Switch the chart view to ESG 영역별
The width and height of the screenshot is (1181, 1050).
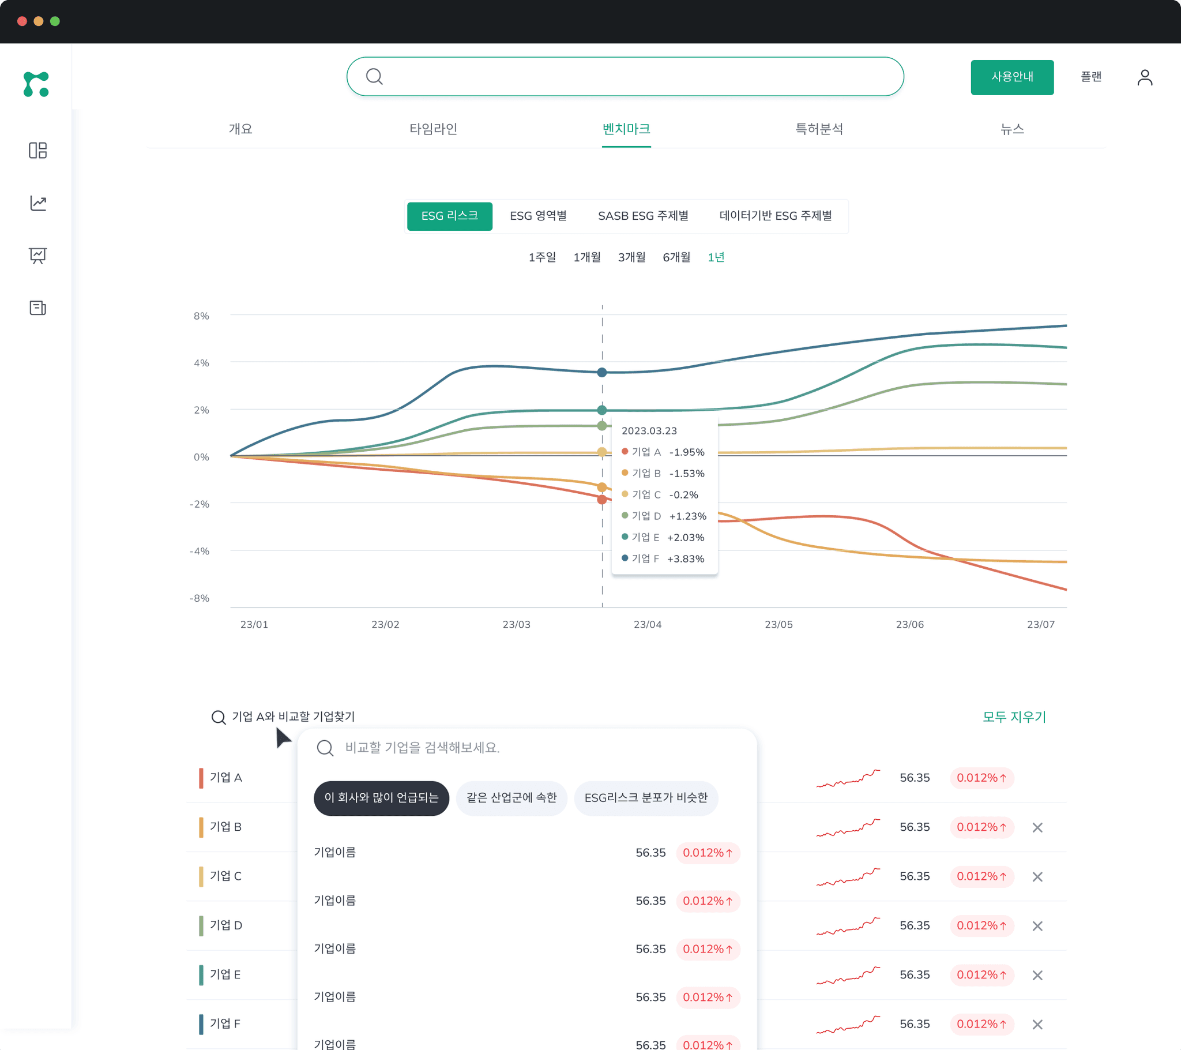coord(538,216)
